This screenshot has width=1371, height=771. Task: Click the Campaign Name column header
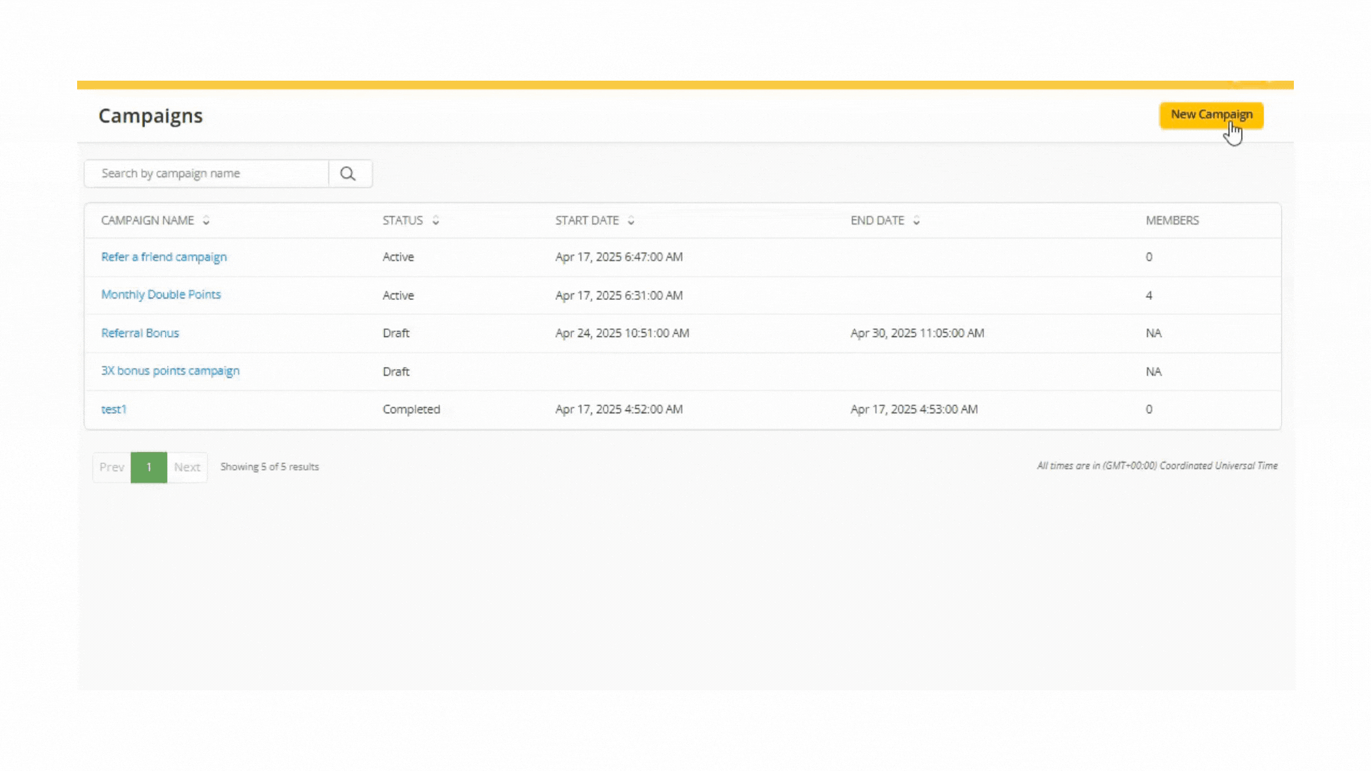pyautogui.click(x=147, y=221)
